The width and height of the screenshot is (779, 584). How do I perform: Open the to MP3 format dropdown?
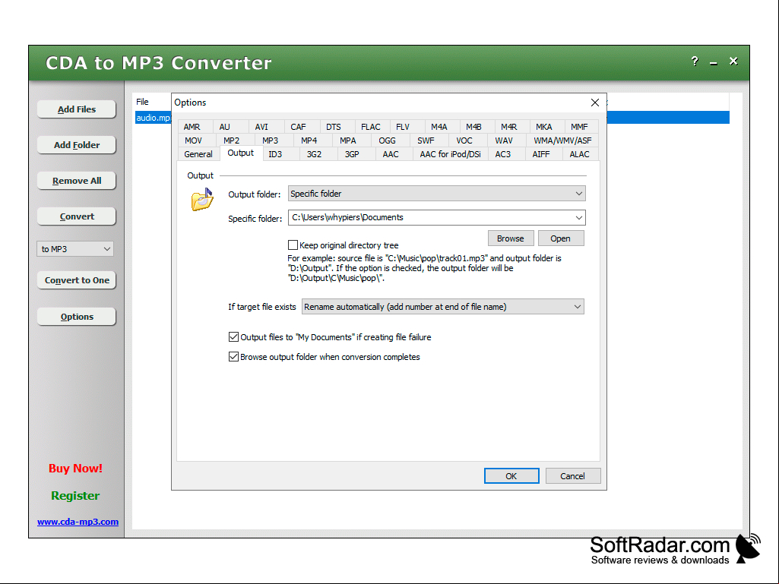(75, 249)
